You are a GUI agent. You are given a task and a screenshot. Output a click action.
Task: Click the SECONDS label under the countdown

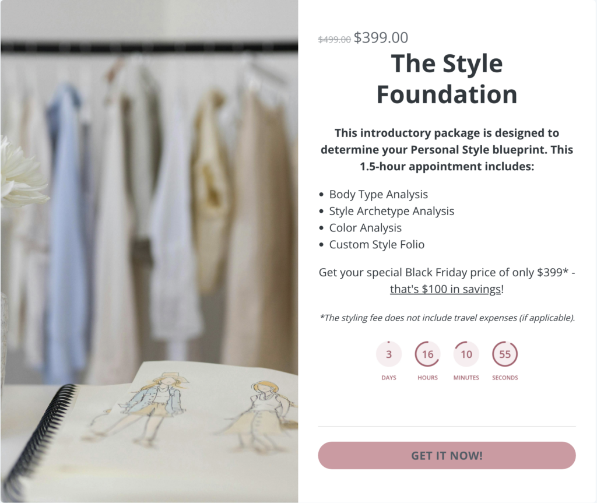click(505, 378)
